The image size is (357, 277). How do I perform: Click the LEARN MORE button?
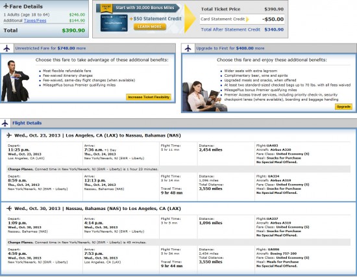149,27
